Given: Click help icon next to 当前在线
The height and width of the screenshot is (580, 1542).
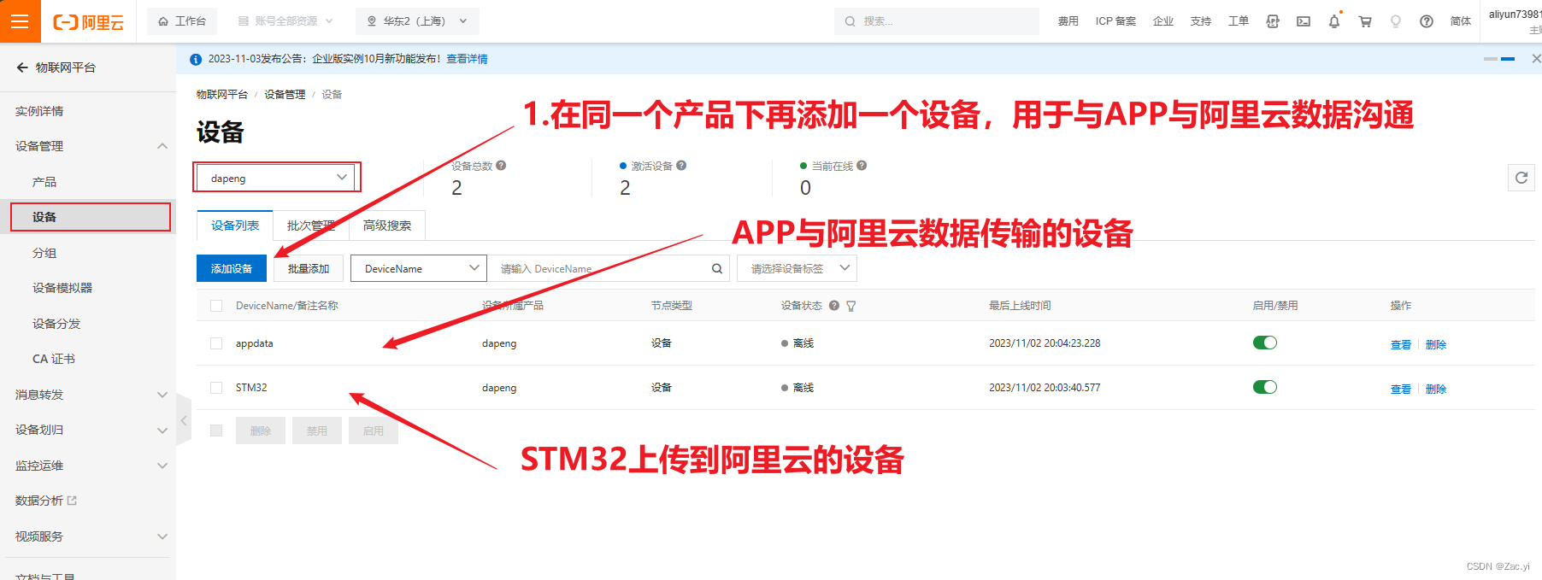Looking at the screenshot, I should click(862, 166).
